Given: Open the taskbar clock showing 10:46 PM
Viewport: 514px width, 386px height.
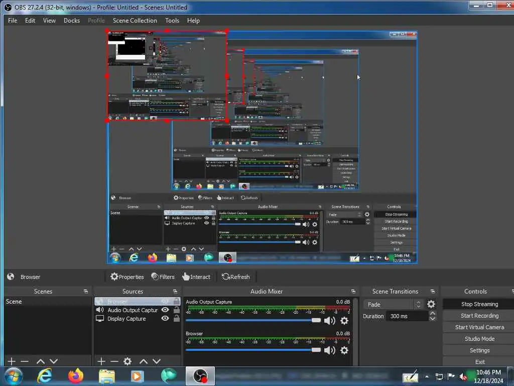Looking at the screenshot, I should click(x=488, y=376).
